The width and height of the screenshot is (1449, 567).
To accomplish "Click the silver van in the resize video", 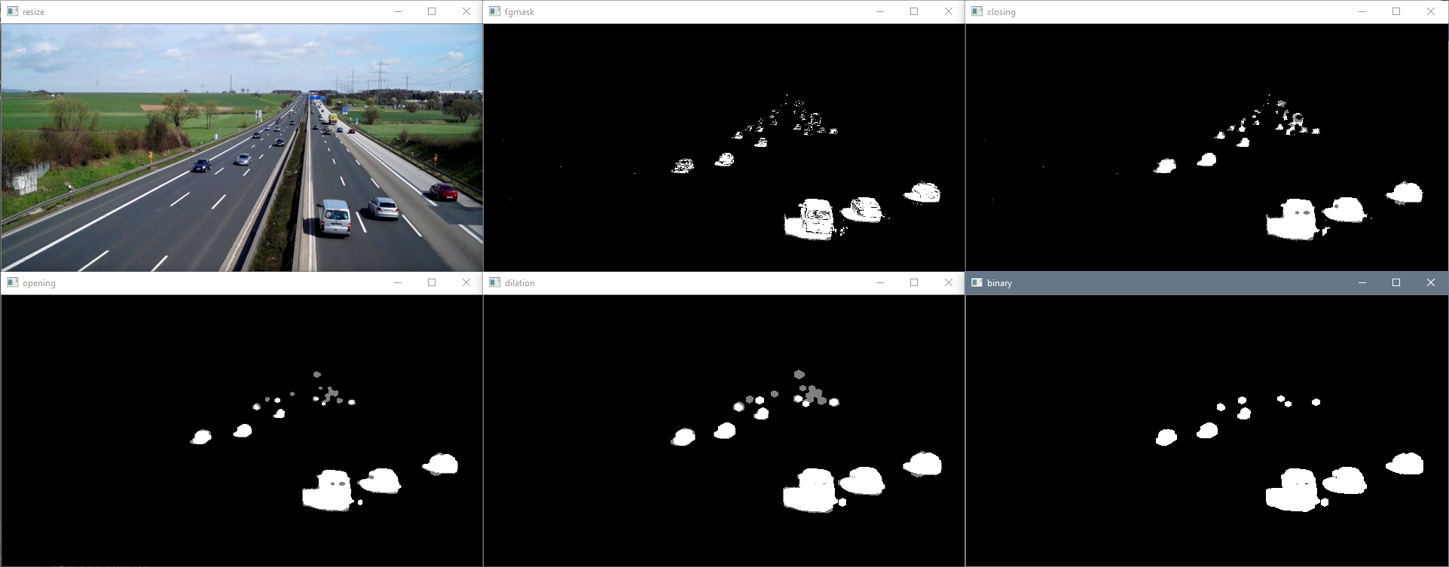I will pos(334,217).
